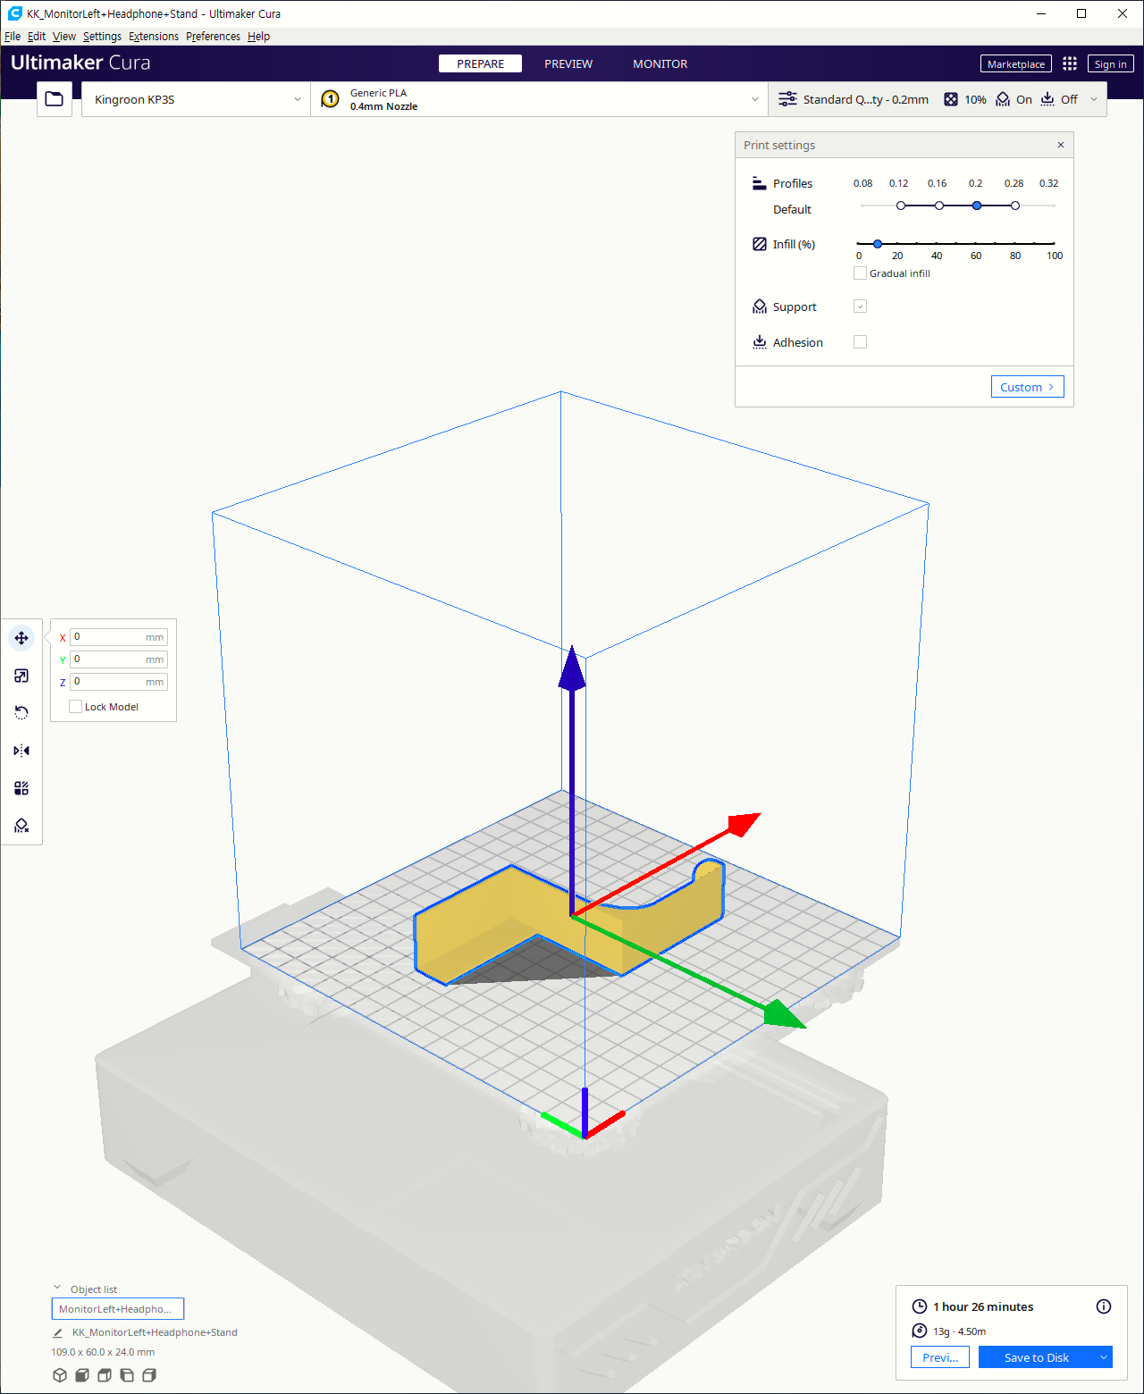Open Save to Disk output options arrow
The width and height of the screenshot is (1144, 1394).
click(1104, 1357)
